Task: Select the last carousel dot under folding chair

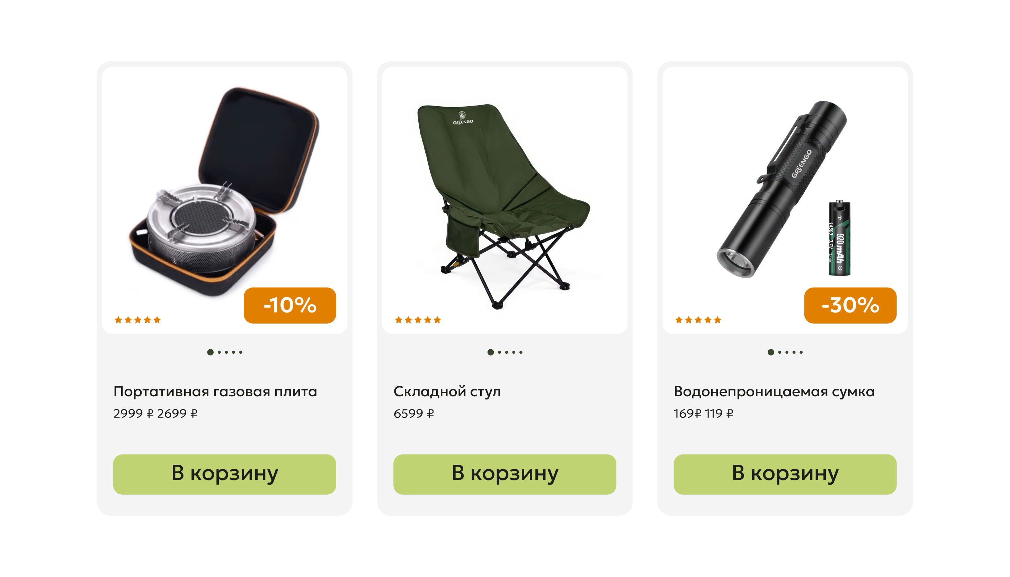Action: click(x=521, y=352)
